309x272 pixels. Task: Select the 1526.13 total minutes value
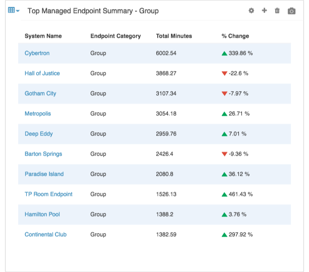[166, 194]
